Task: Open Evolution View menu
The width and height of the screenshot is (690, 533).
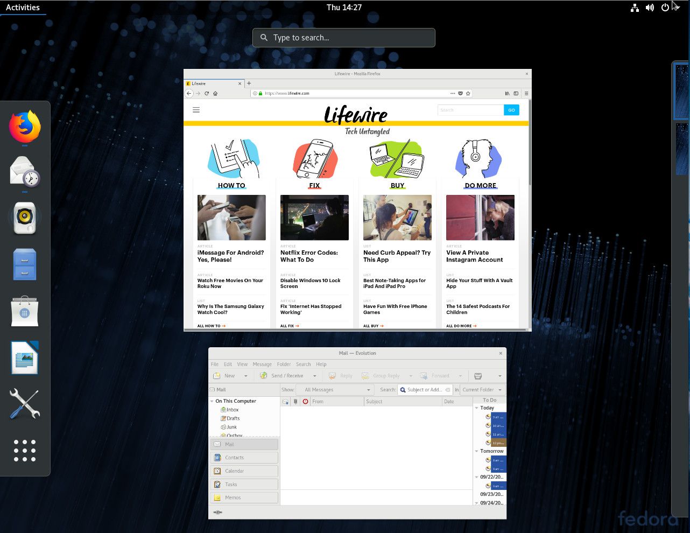Action: pos(243,364)
